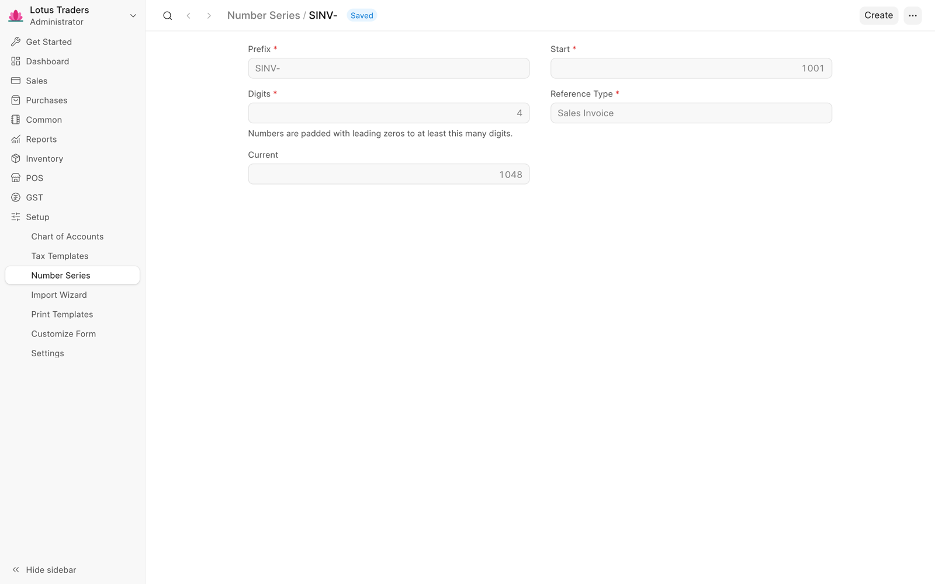
Task: Open Settings under Setup
Action: (72, 353)
